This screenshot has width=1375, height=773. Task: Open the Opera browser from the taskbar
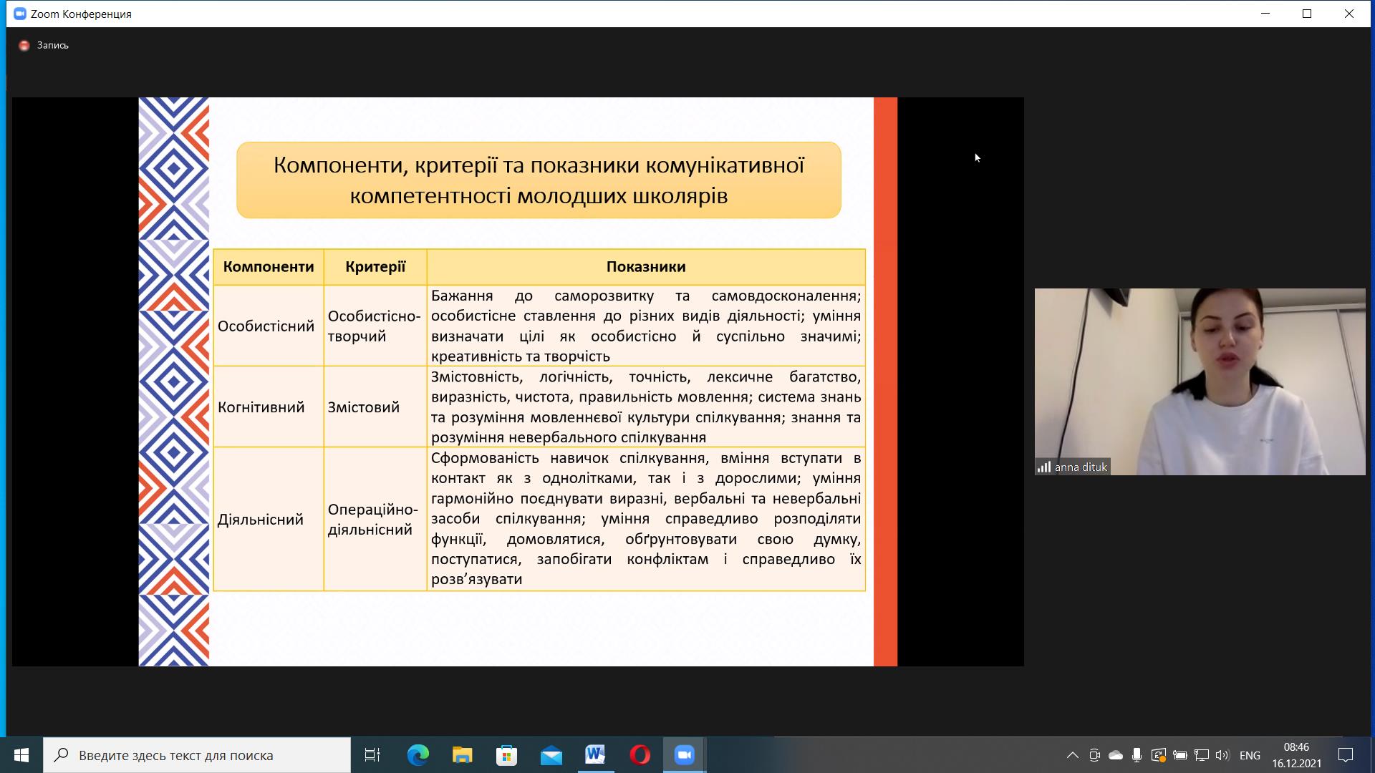coord(640,755)
